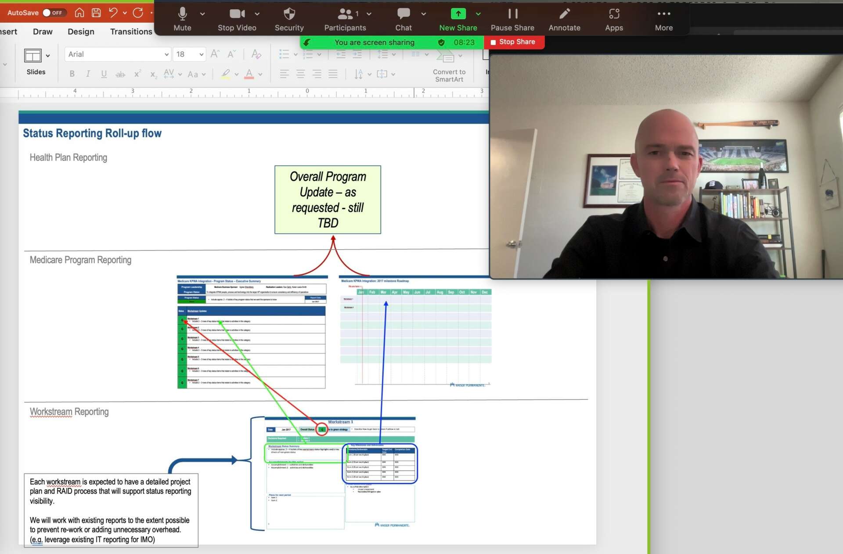
Task: Mute the Zoom microphone
Action: (x=182, y=14)
